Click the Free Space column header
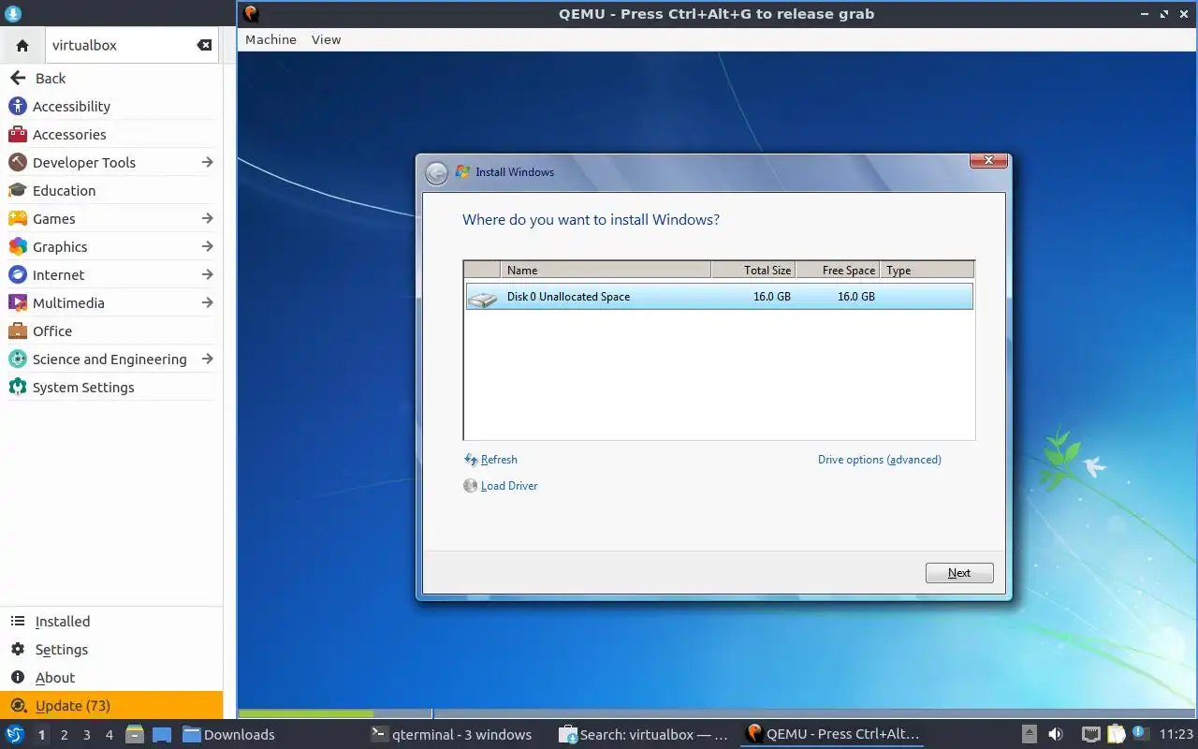The height and width of the screenshot is (749, 1198). point(838,271)
